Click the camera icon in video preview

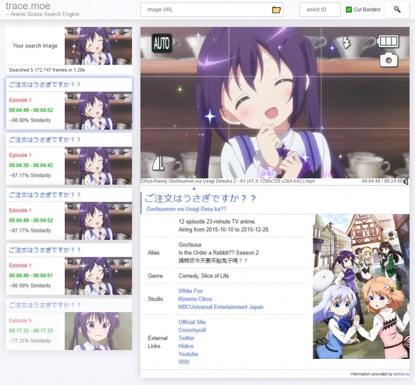389,60
